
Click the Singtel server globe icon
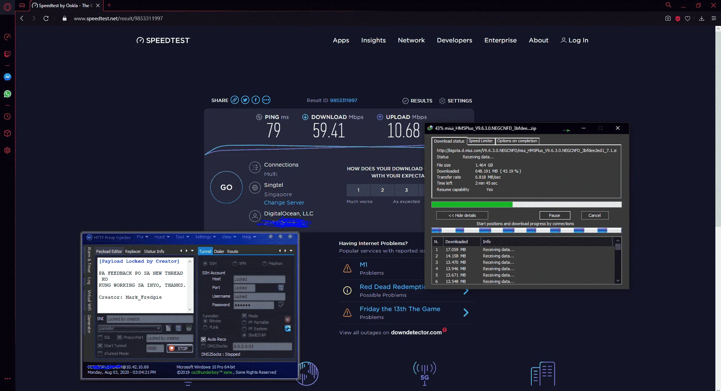(x=255, y=187)
